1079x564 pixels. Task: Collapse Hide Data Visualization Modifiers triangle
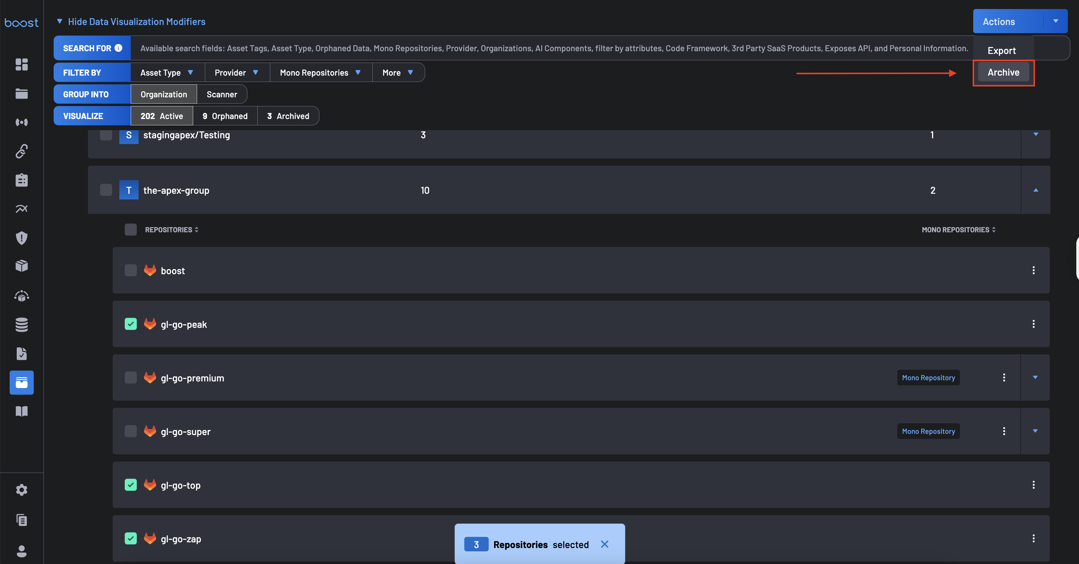[59, 21]
